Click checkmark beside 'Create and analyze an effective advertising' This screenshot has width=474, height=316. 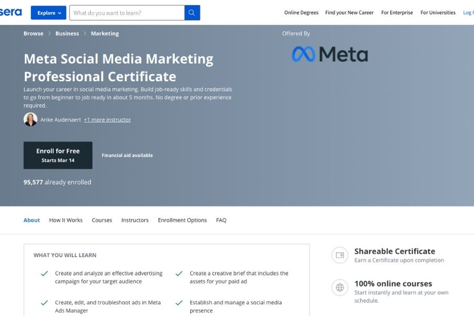click(x=44, y=273)
